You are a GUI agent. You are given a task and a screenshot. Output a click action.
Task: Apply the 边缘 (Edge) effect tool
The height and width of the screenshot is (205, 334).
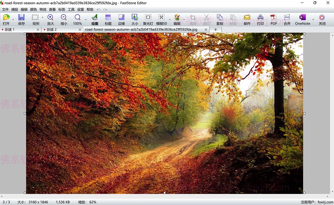point(121,20)
